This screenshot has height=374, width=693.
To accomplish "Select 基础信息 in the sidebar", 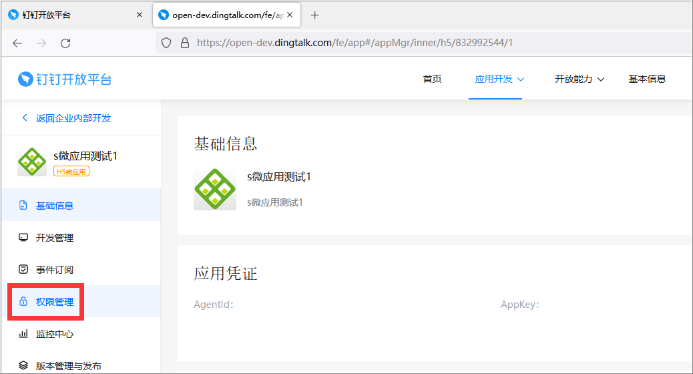I will click(x=81, y=205).
